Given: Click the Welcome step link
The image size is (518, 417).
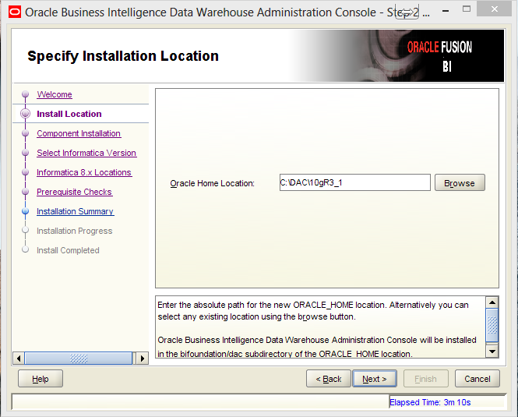Looking at the screenshot, I should pos(55,94).
